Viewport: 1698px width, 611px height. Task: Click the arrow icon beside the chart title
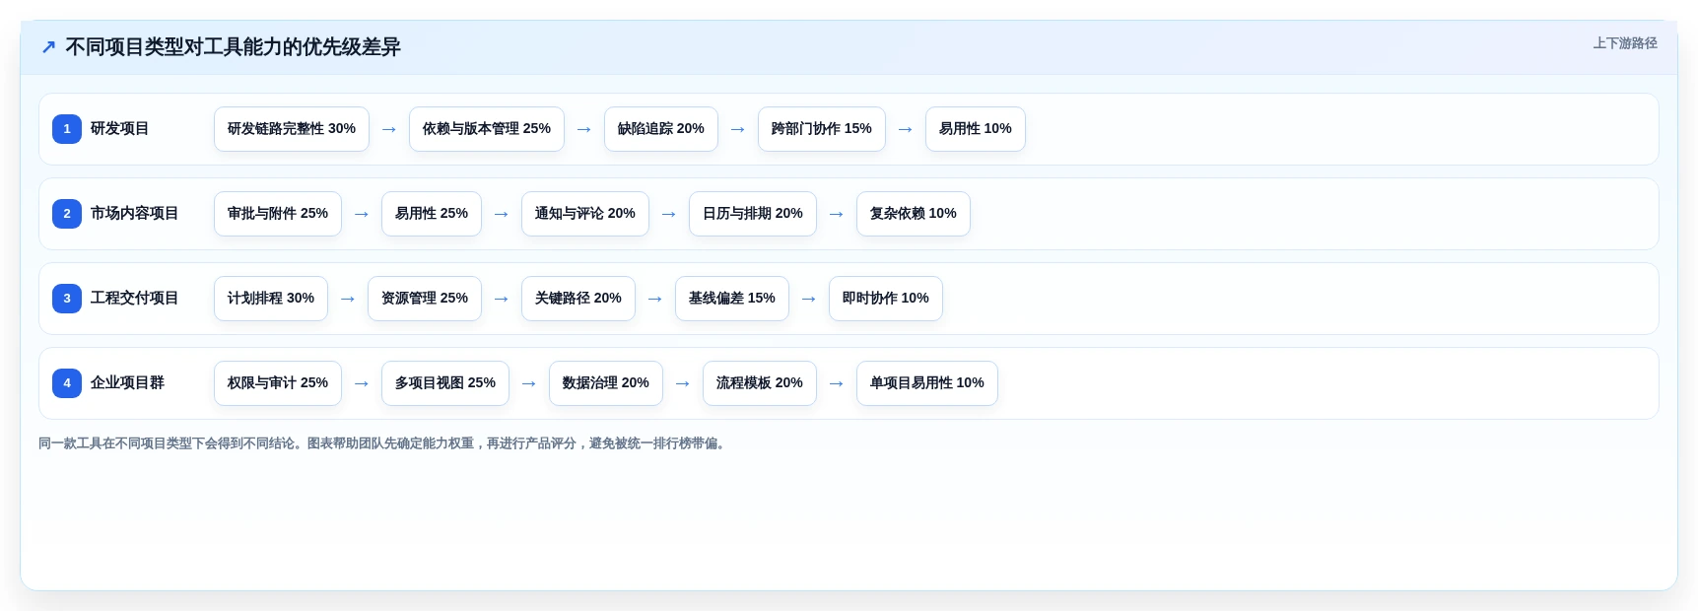[x=48, y=46]
